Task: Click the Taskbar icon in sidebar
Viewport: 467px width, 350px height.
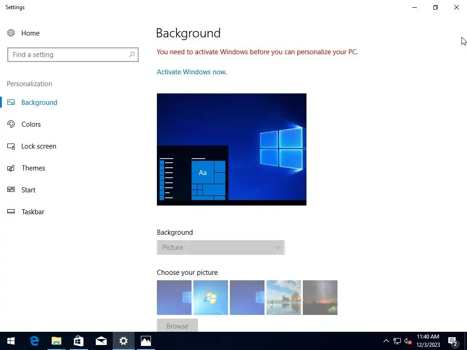Action: click(11, 211)
